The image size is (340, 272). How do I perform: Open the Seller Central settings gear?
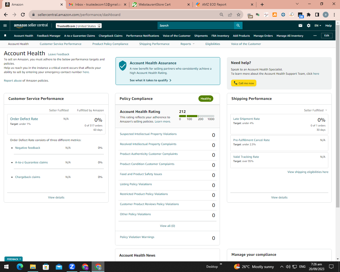pos(309,25)
